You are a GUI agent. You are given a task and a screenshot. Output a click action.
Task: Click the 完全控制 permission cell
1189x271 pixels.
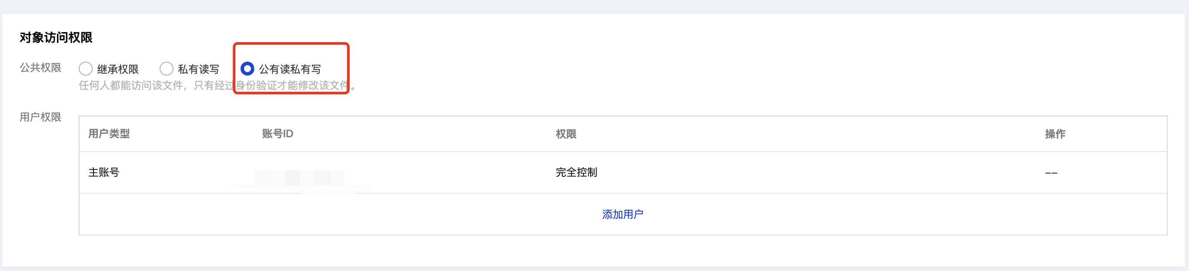tap(576, 172)
